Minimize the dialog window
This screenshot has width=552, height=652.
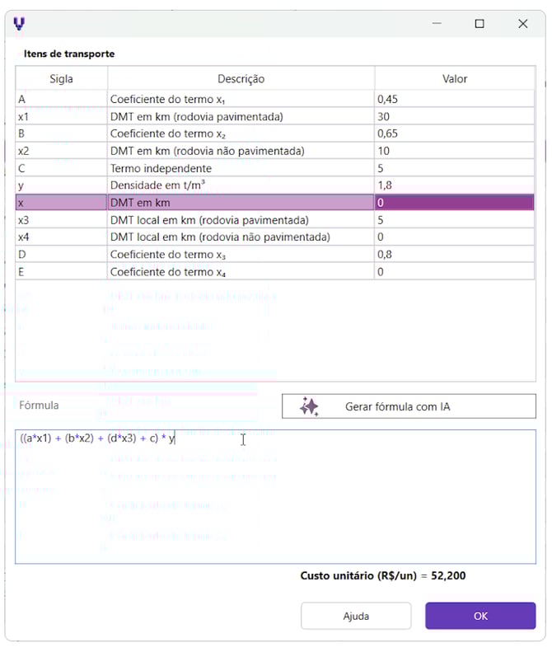point(436,24)
